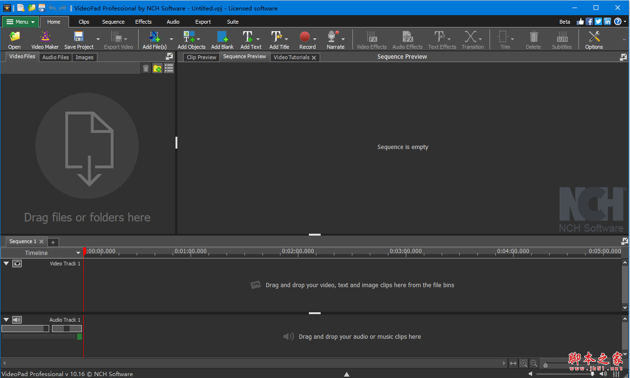The height and width of the screenshot is (378, 630).
Task: Collapse Video Track 1 with its triangle
Action: (x=6, y=264)
